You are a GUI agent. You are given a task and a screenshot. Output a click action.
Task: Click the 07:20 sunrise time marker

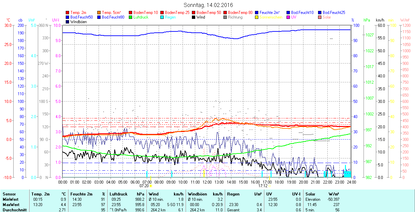point(144,186)
